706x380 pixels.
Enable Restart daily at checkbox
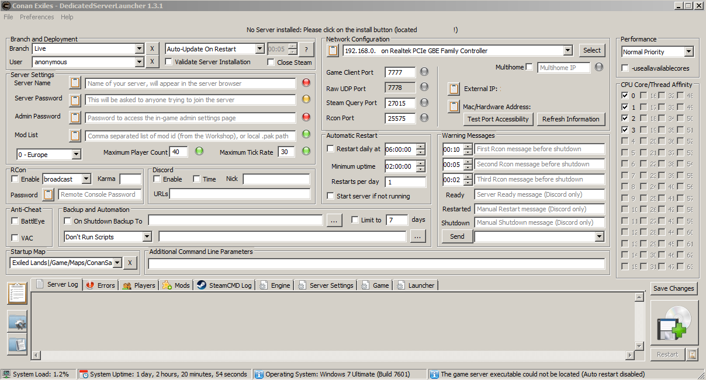[x=331, y=149]
